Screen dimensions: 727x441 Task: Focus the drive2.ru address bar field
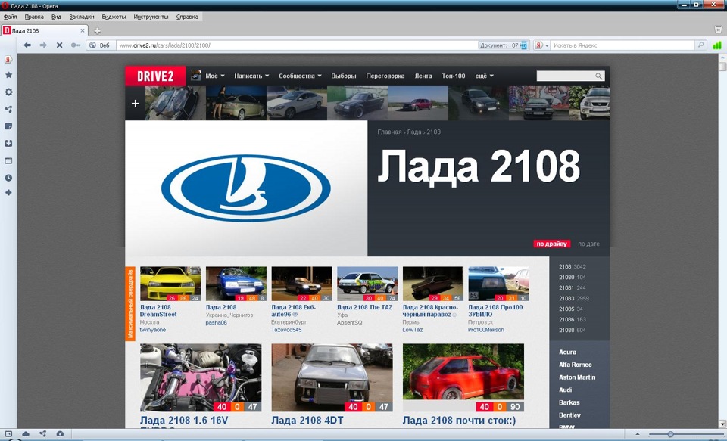coord(297,45)
